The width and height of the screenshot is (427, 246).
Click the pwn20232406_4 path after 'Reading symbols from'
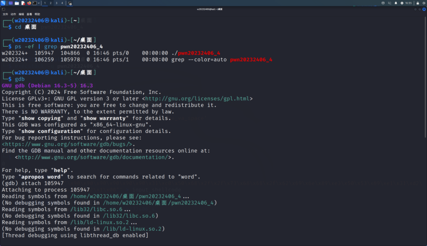click(x=126, y=197)
